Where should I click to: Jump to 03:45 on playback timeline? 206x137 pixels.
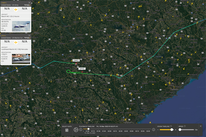(x=148, y=131)
